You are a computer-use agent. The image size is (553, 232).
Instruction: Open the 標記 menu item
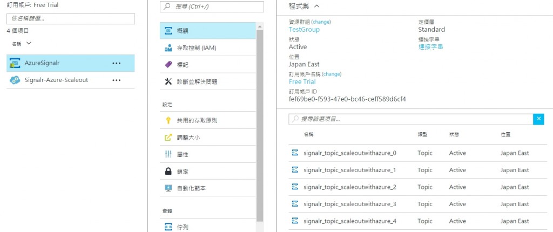(x=207, y=65)
